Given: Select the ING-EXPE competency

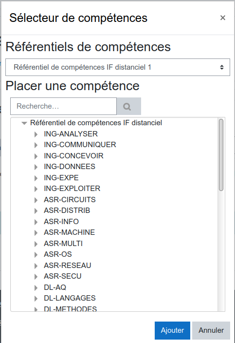Looking at the screenshot, I should [61, 178].
